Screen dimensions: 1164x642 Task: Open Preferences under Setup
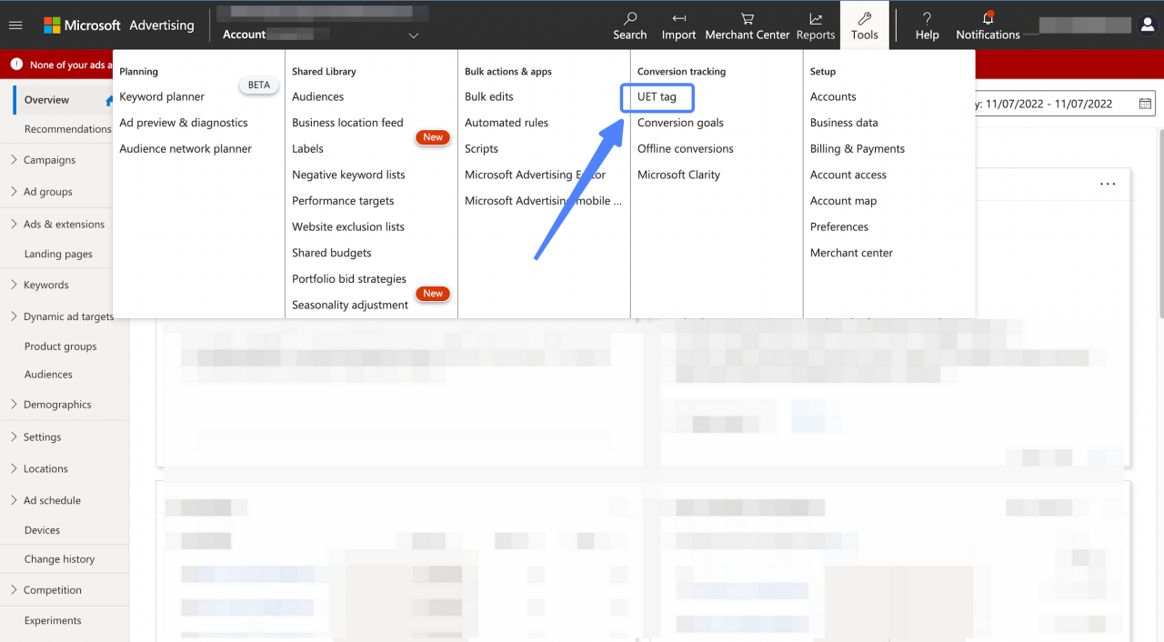click(839, 227)
